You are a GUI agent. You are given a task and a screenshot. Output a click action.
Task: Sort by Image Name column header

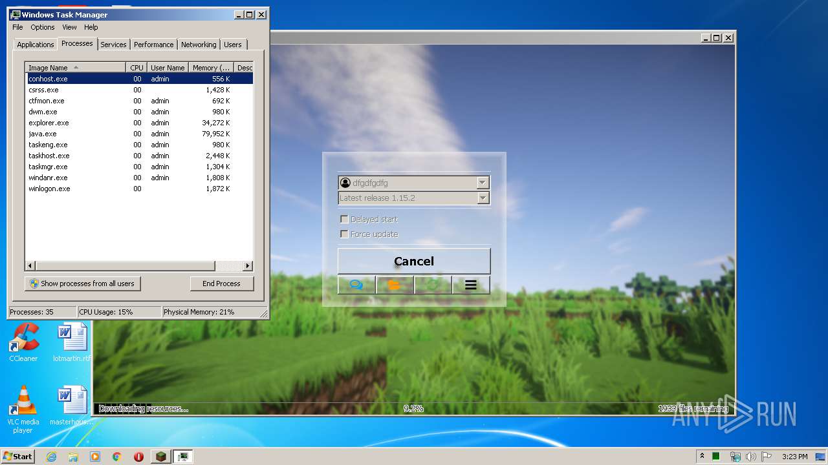[x=76, y=67]
